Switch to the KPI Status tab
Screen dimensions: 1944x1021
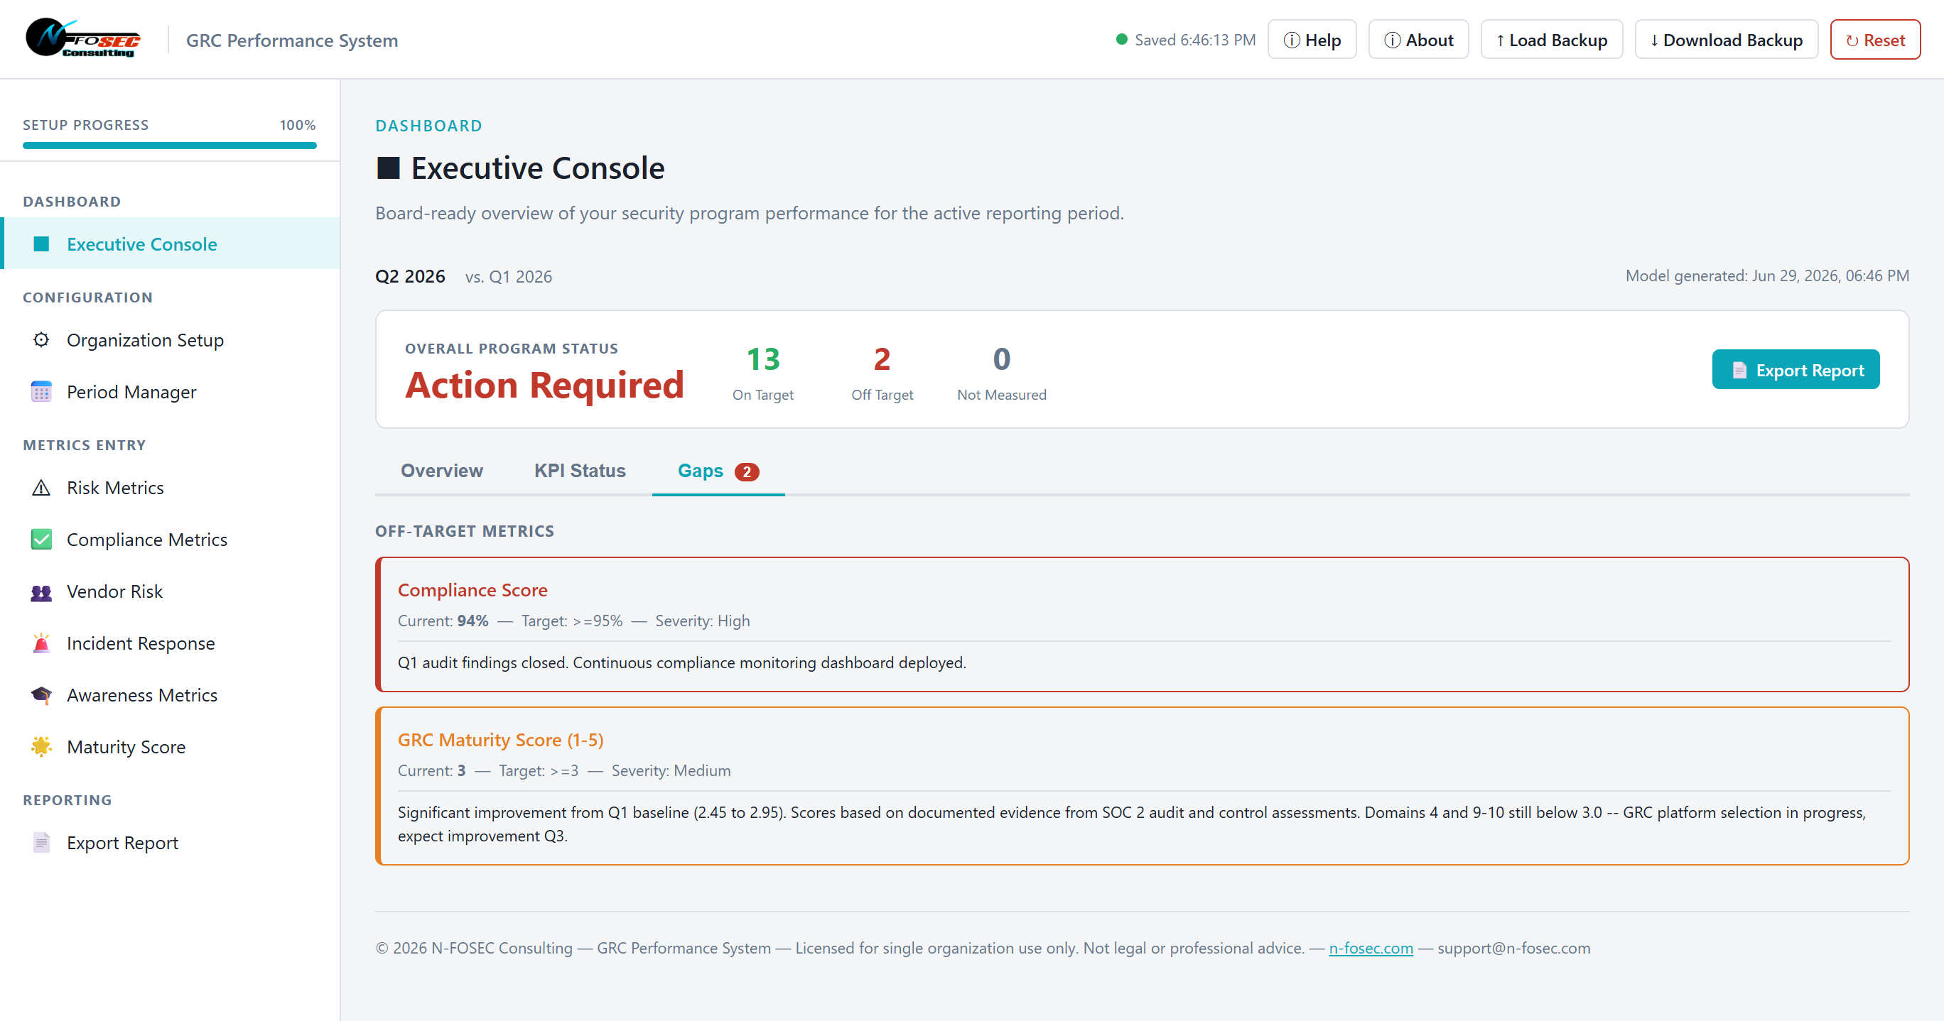[580, 471]
